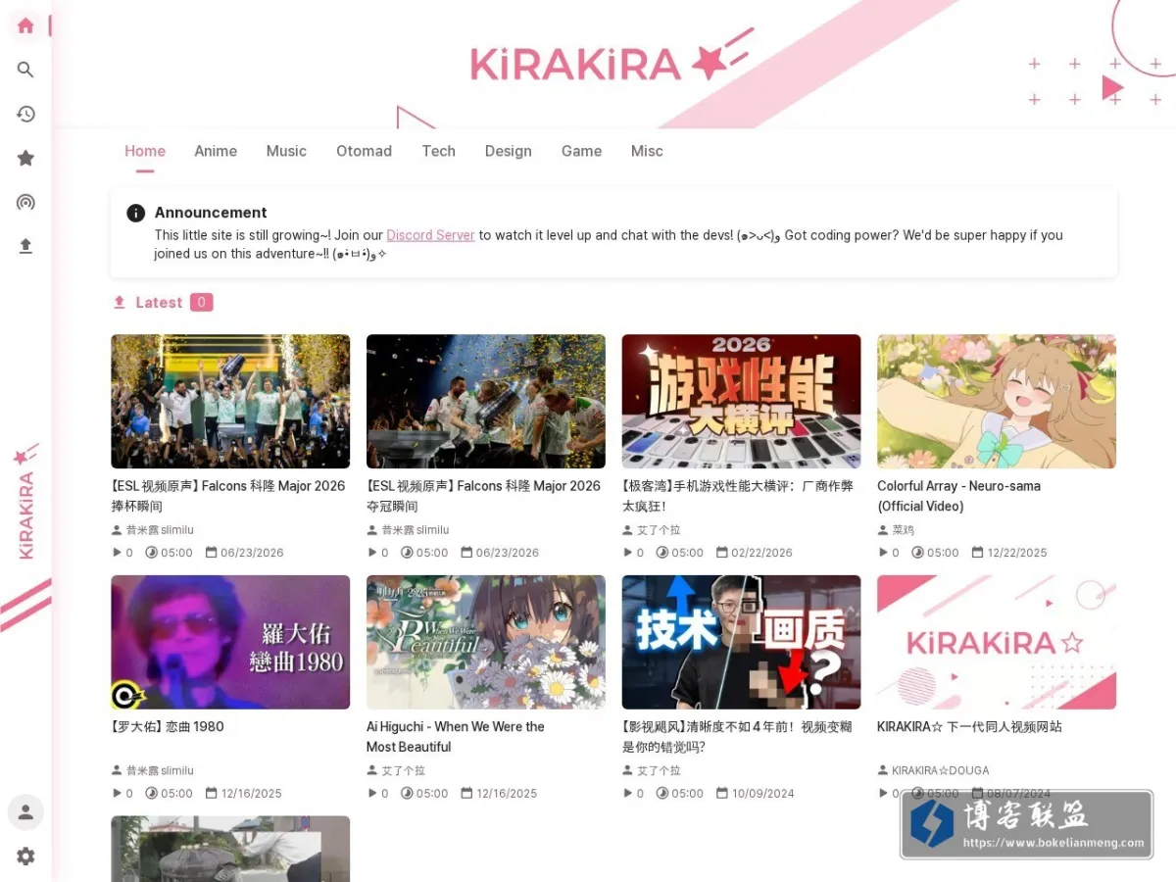Click the Latest count badge 0
The height and width of the screenshot is (882, 1176).
point(202,303)
